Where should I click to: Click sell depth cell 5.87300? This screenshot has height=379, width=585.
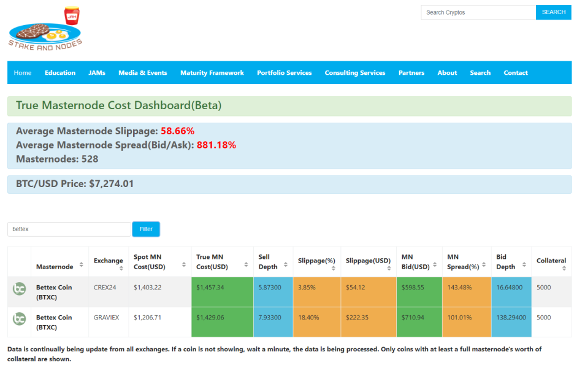273,292
